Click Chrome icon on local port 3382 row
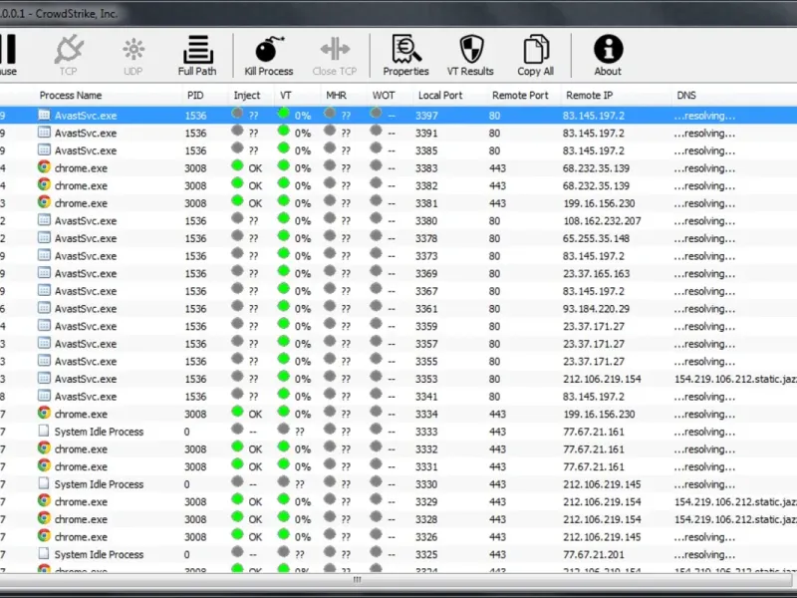Image resolution: width=797 pixels, height=598 pixels. point(44,185)
